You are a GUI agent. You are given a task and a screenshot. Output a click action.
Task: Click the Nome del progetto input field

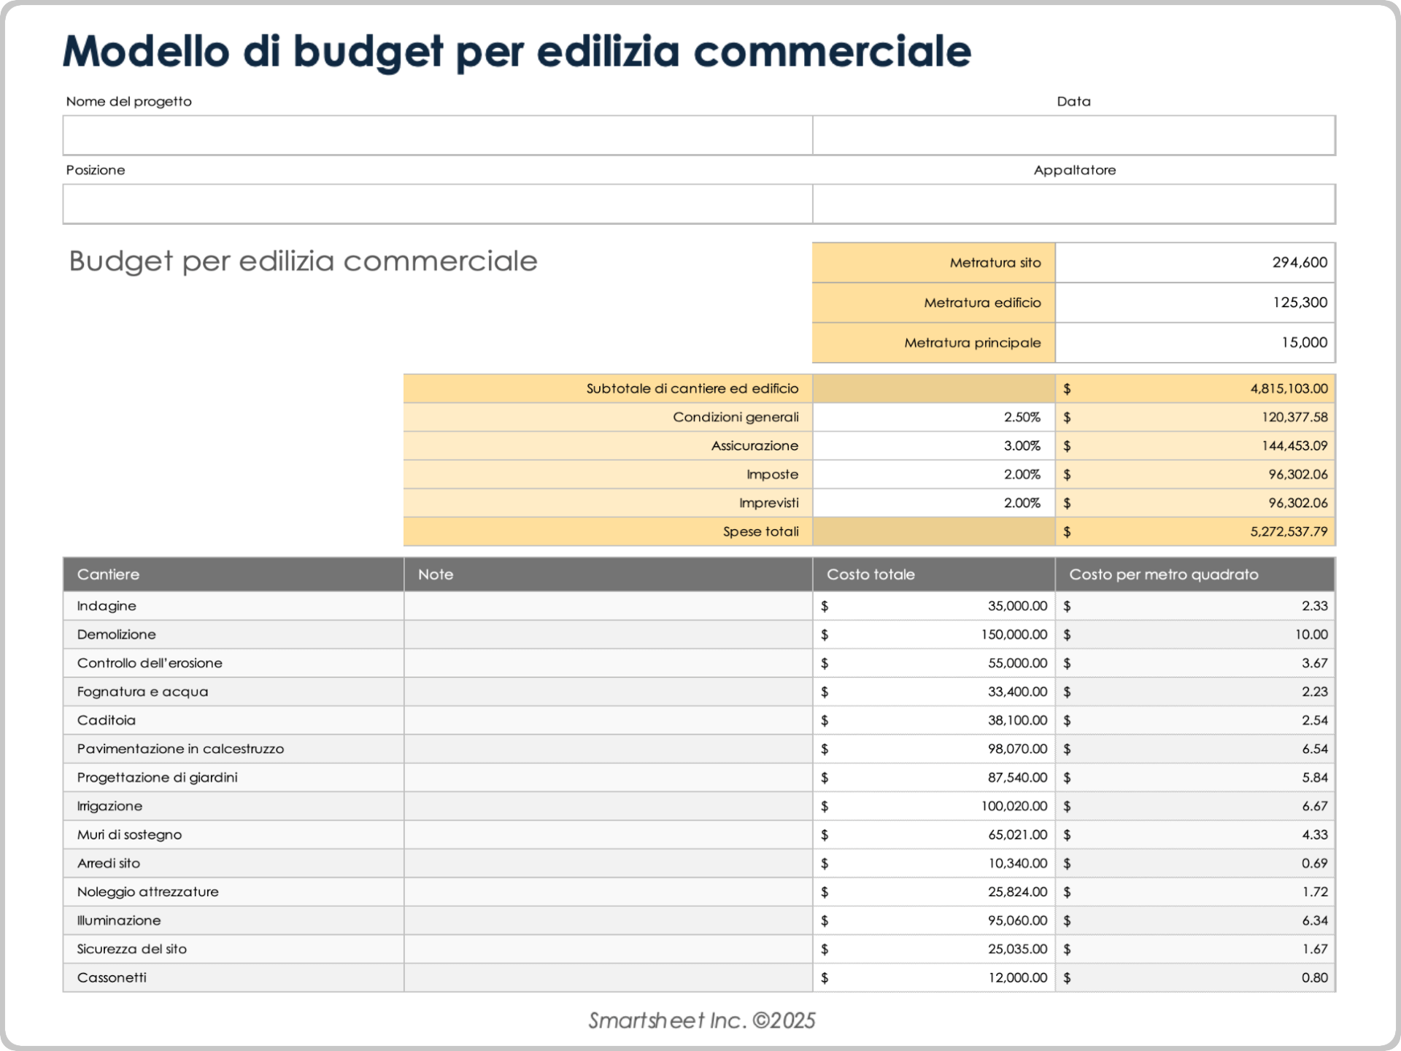[x=437, y=135]
